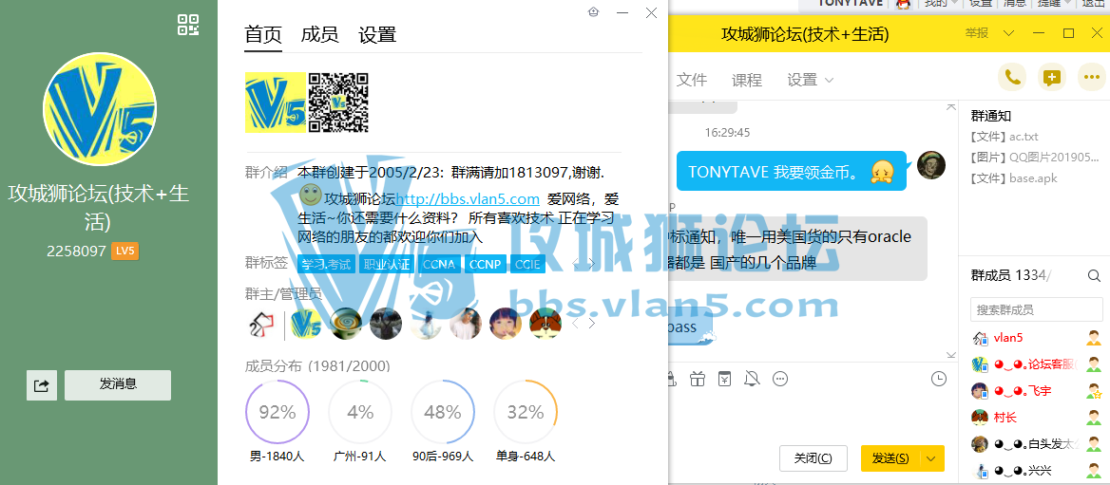Screen dimensions: 1110x485
Task: Click the 4% 广州 distribution ring
Action: (x=360, y=412)
